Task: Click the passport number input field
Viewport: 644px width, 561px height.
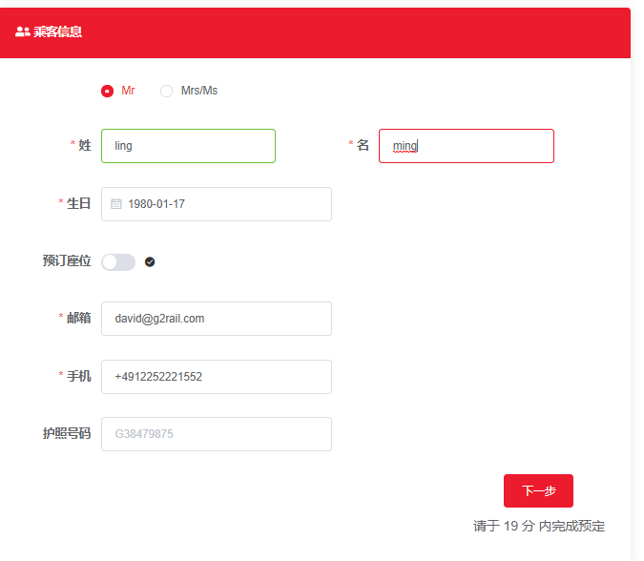Action: [x=217, y=434]
